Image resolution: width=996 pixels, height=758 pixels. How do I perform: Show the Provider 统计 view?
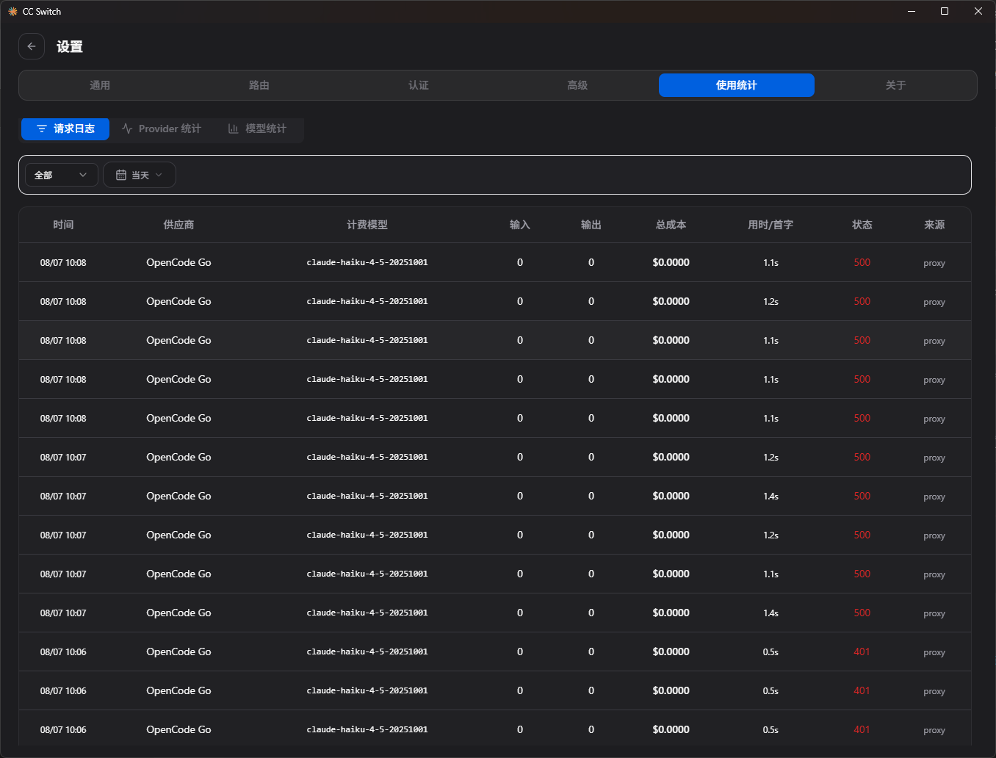162,129
